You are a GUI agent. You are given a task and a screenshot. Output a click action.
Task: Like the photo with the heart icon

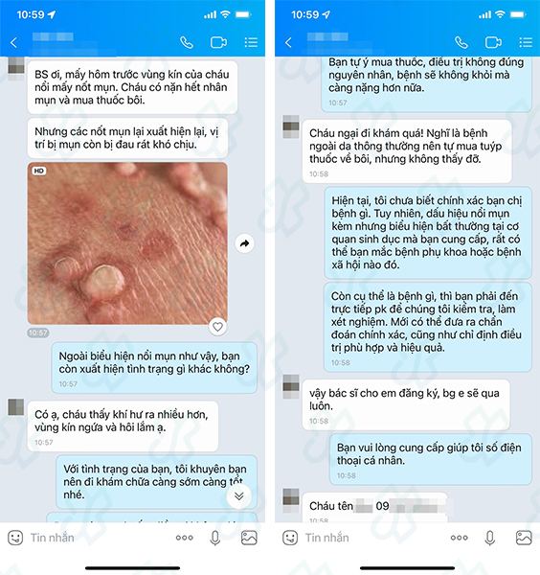click(217, 327)
